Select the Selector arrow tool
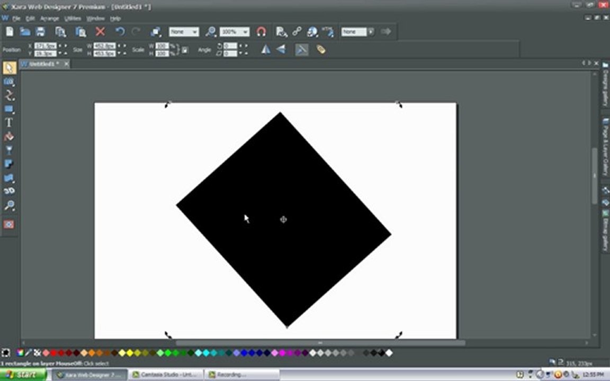610x381 pixels. tap(10, 68)
